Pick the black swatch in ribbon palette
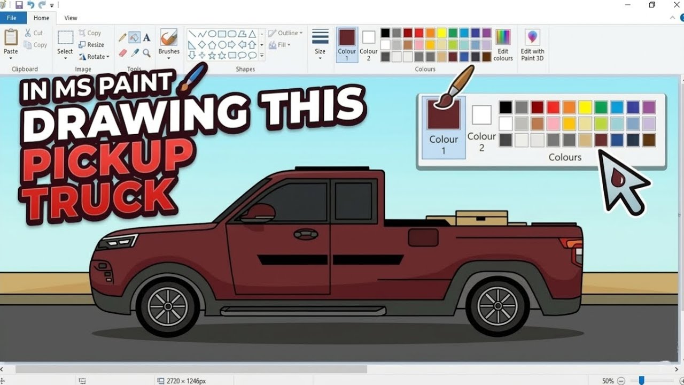Screen dimensions: 684x385 coord(385,33)
